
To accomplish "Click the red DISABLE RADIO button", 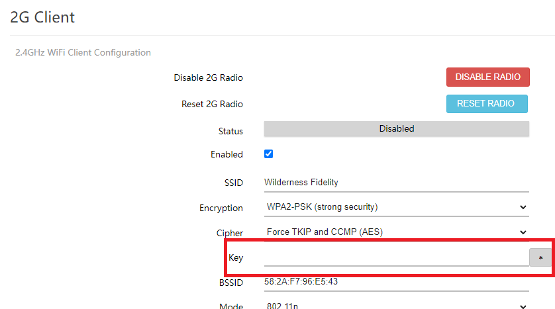I will pos(487,77).
